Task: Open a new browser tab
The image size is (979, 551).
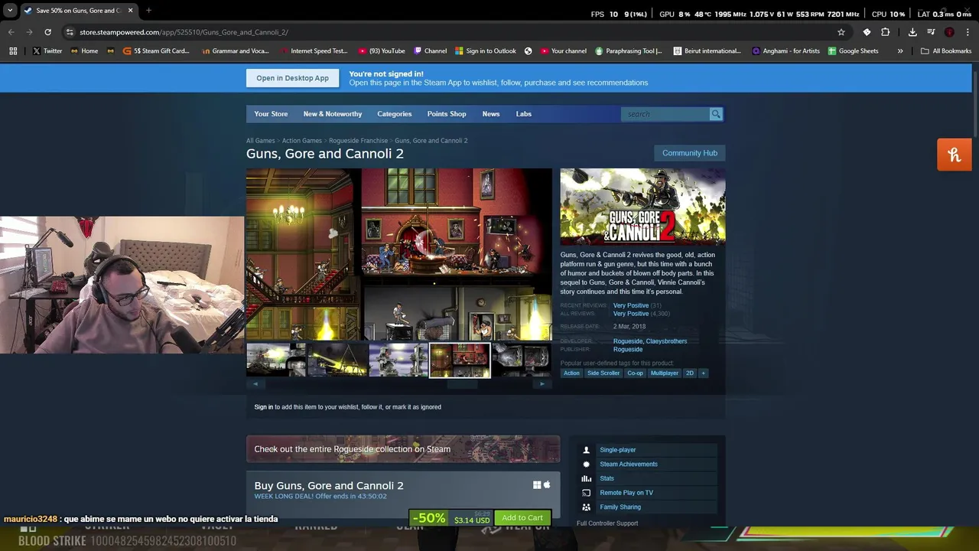Action: [148, 11]
